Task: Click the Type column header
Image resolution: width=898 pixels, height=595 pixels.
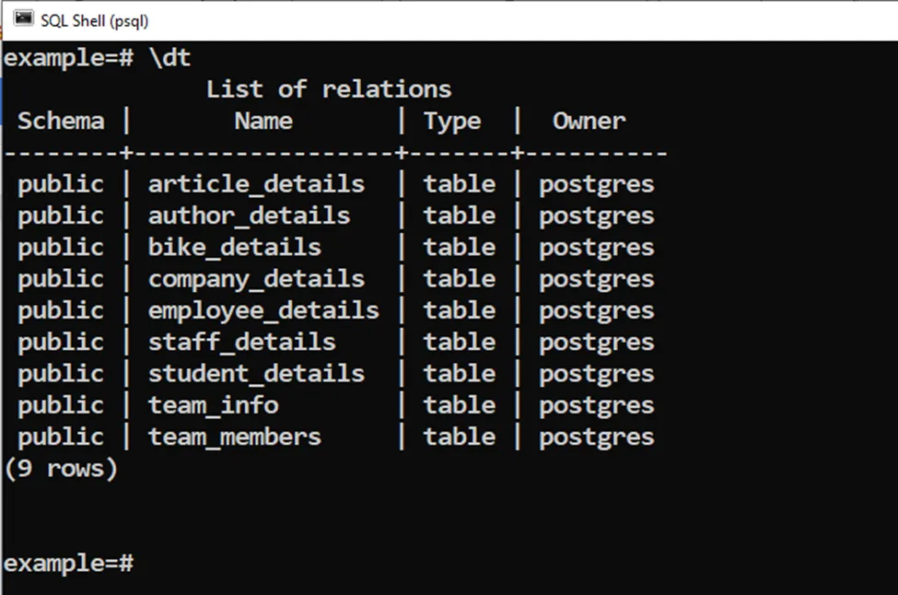Action: 452,121
